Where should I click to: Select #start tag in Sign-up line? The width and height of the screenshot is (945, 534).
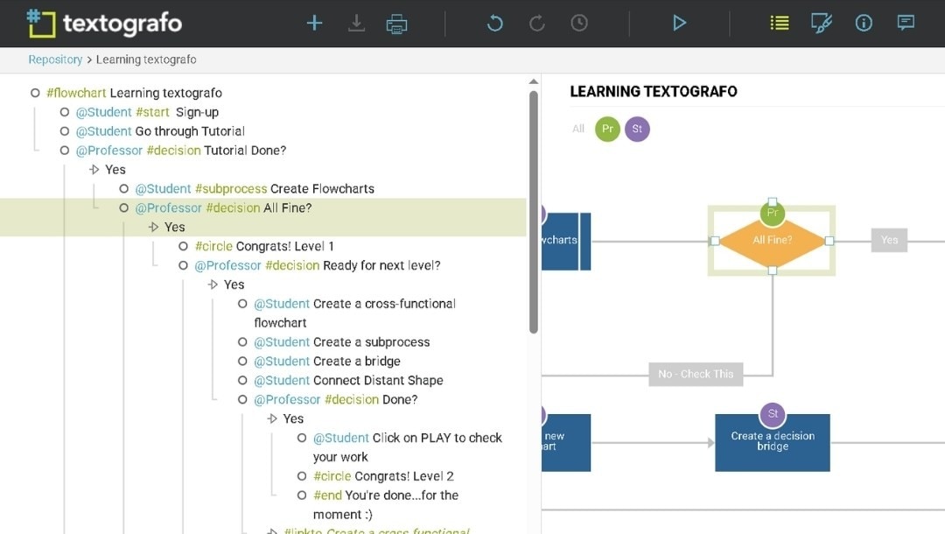[153, 112]
